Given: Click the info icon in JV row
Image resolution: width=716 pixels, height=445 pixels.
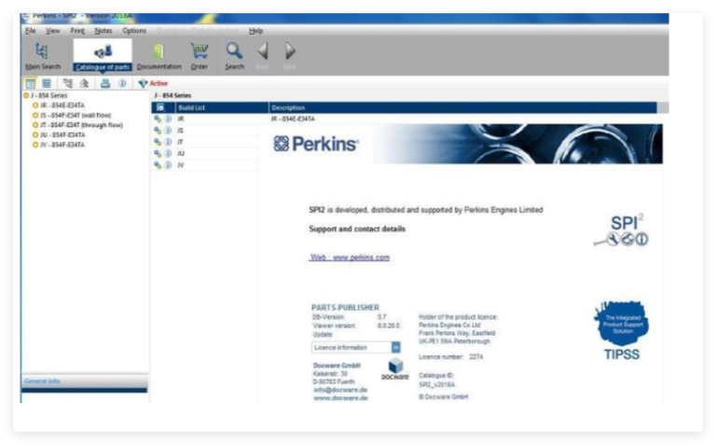Looking at the screenshot, I should click(168, 165).
